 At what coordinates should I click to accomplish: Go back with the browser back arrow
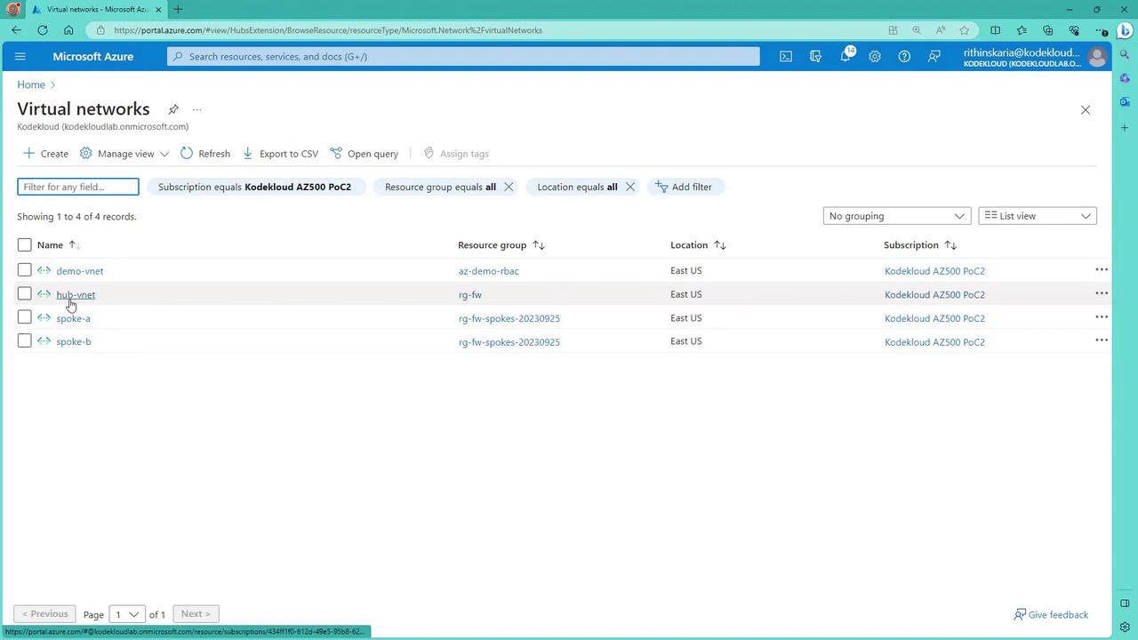(17, 30)
